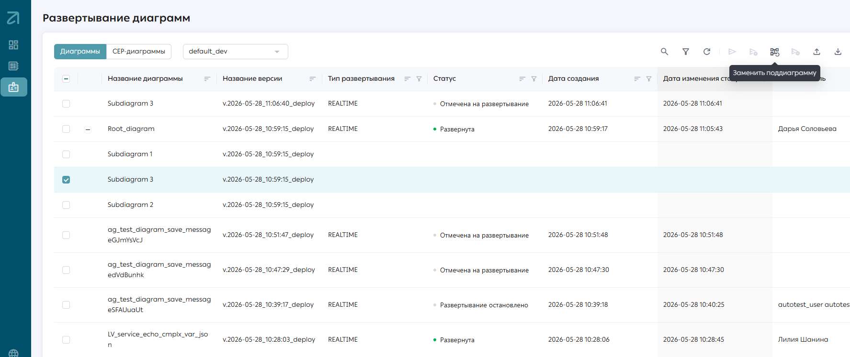850x357 pixels.
Task: Click Subdiagram 2 name cell
Action: tap(130, 205)
